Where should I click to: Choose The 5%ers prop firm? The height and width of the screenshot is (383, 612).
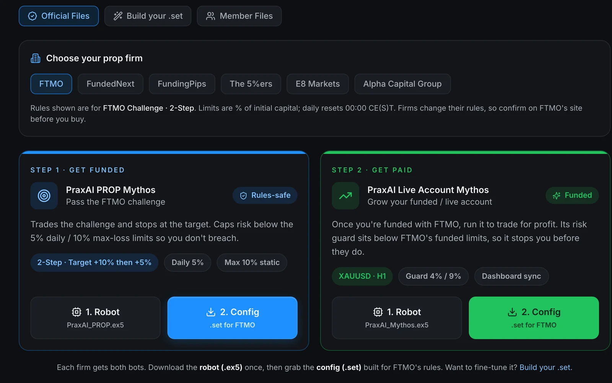coord(251,84)
